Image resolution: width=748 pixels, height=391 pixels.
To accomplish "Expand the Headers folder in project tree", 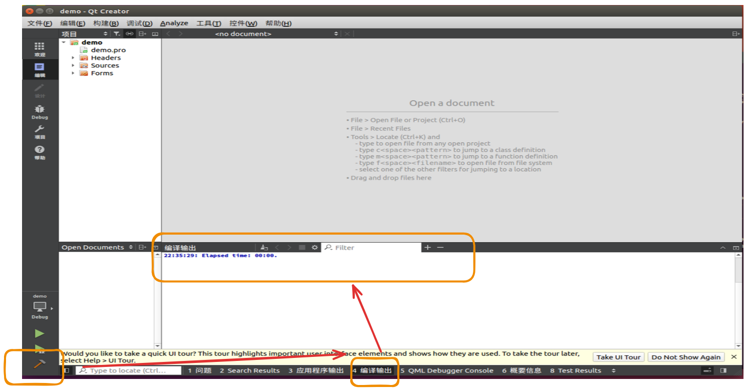I will 73,58.
